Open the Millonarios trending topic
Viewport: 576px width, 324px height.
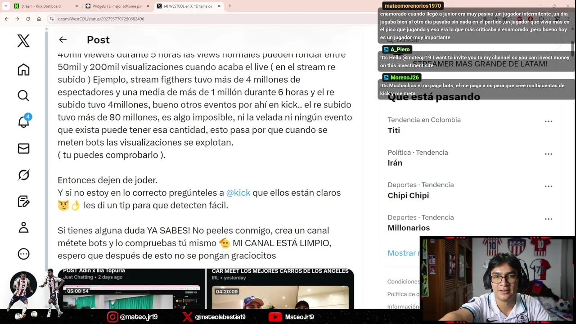[409, 228]
